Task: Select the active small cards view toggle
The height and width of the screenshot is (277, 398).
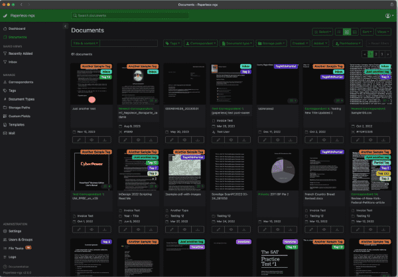Action: [x=347, y=32]
